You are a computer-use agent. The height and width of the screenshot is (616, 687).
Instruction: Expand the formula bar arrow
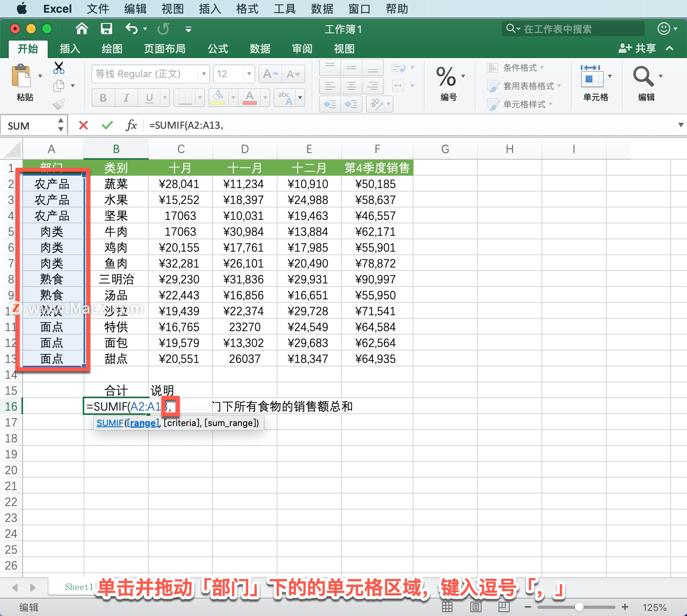(681, 125)
